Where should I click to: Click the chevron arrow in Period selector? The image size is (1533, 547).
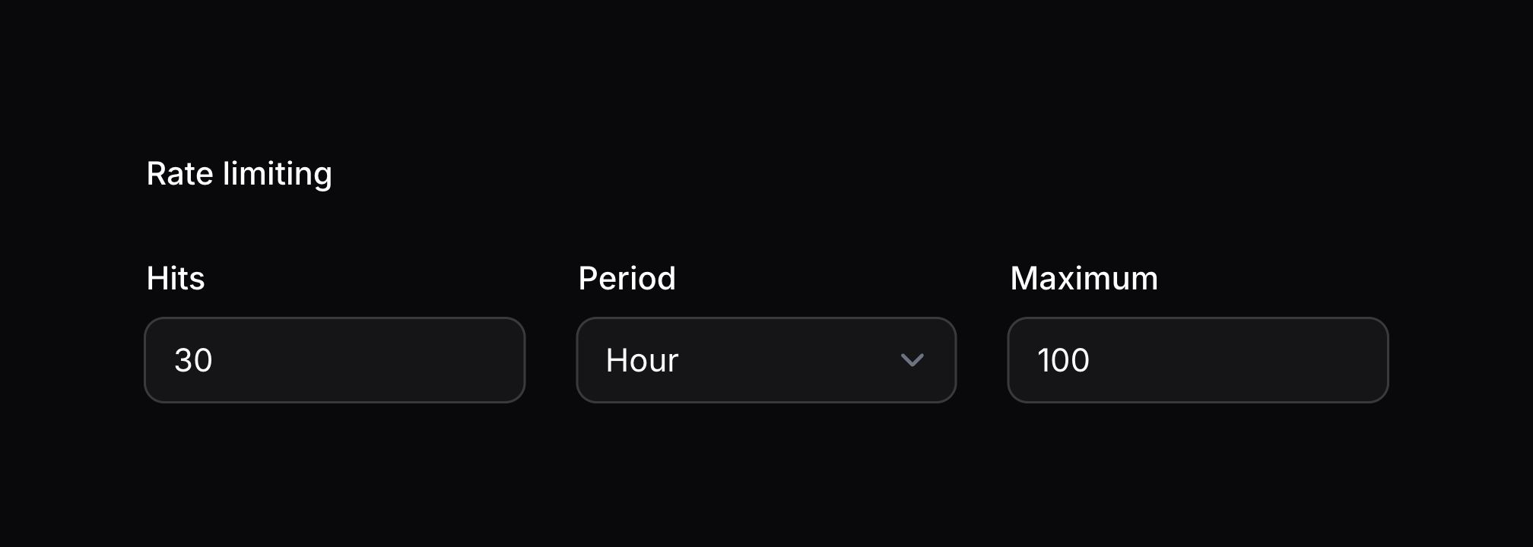(x=912, y=360)
